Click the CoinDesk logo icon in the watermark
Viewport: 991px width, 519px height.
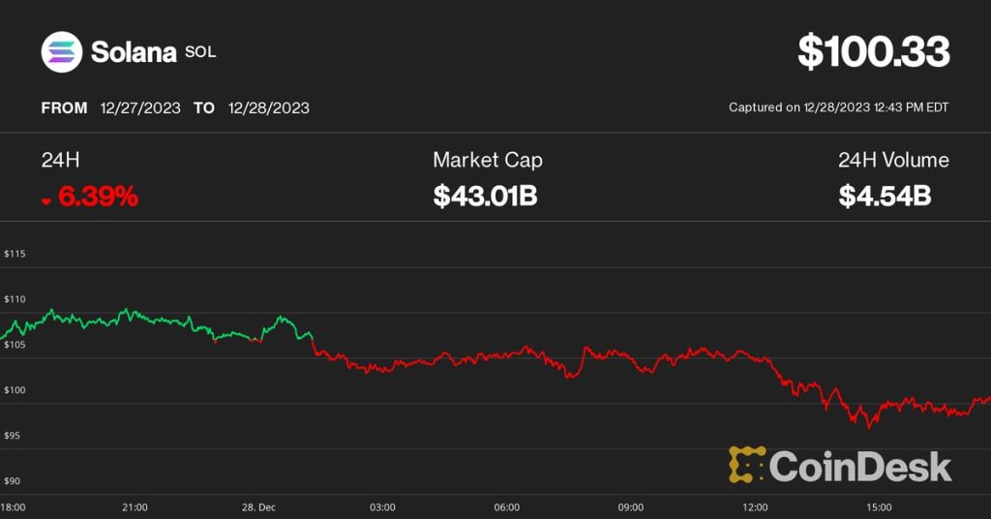(x=746, y=465)
